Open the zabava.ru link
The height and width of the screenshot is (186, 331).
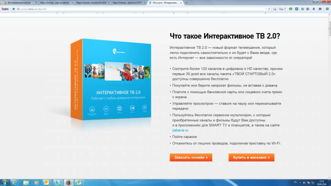[x=178, y=130]
